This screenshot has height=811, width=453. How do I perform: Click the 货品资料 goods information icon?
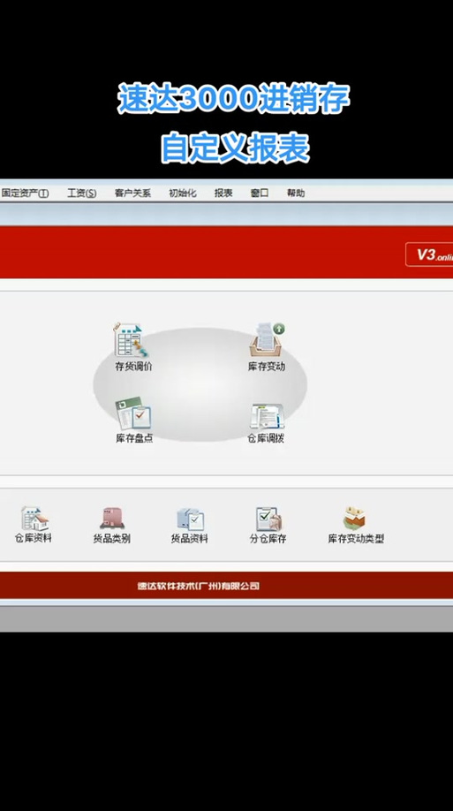point(190,524)
